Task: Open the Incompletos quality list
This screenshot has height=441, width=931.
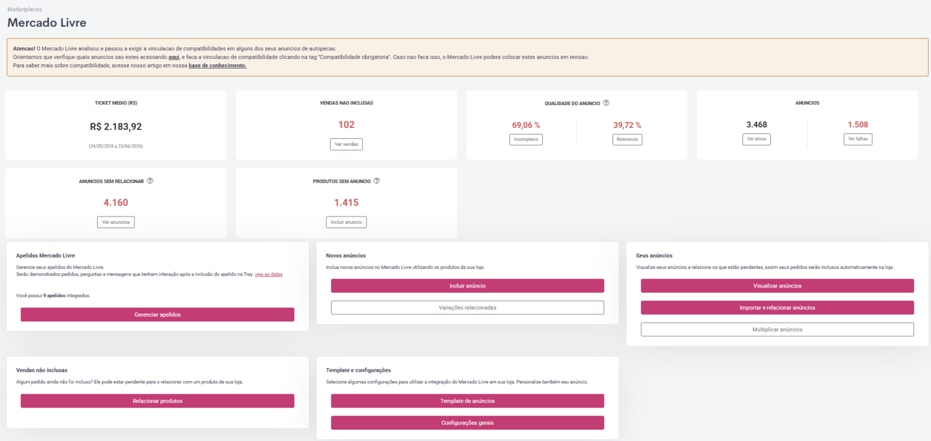Action: point(526,140)
